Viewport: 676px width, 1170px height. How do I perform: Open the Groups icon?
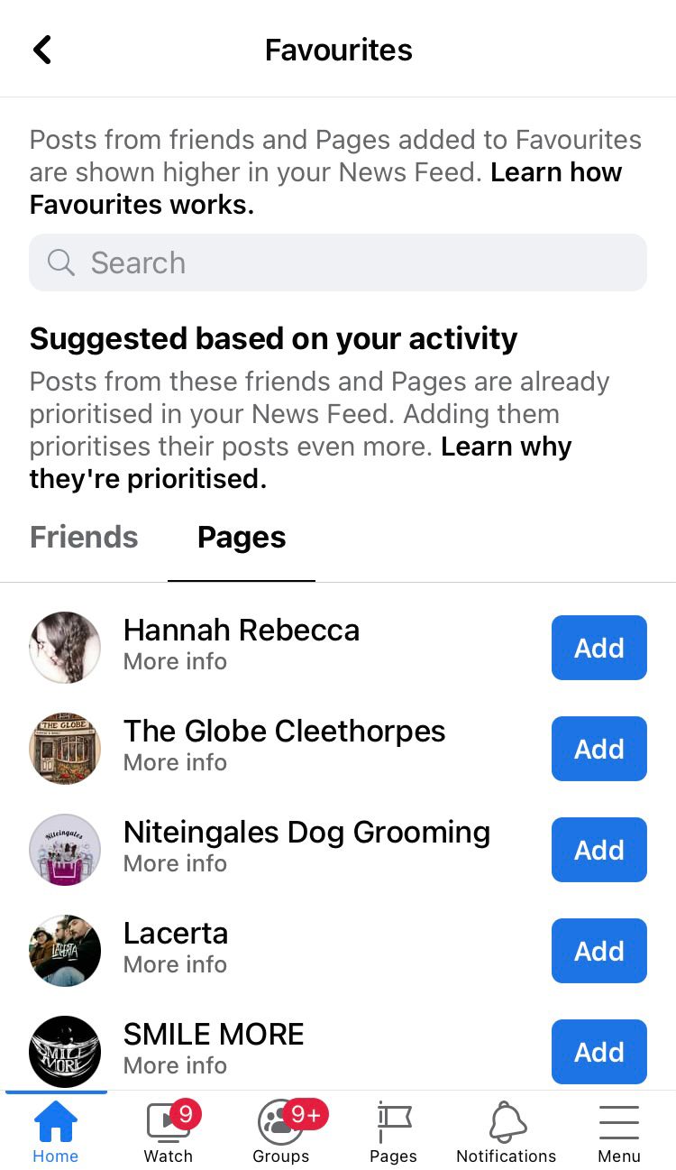point(280,1123)
